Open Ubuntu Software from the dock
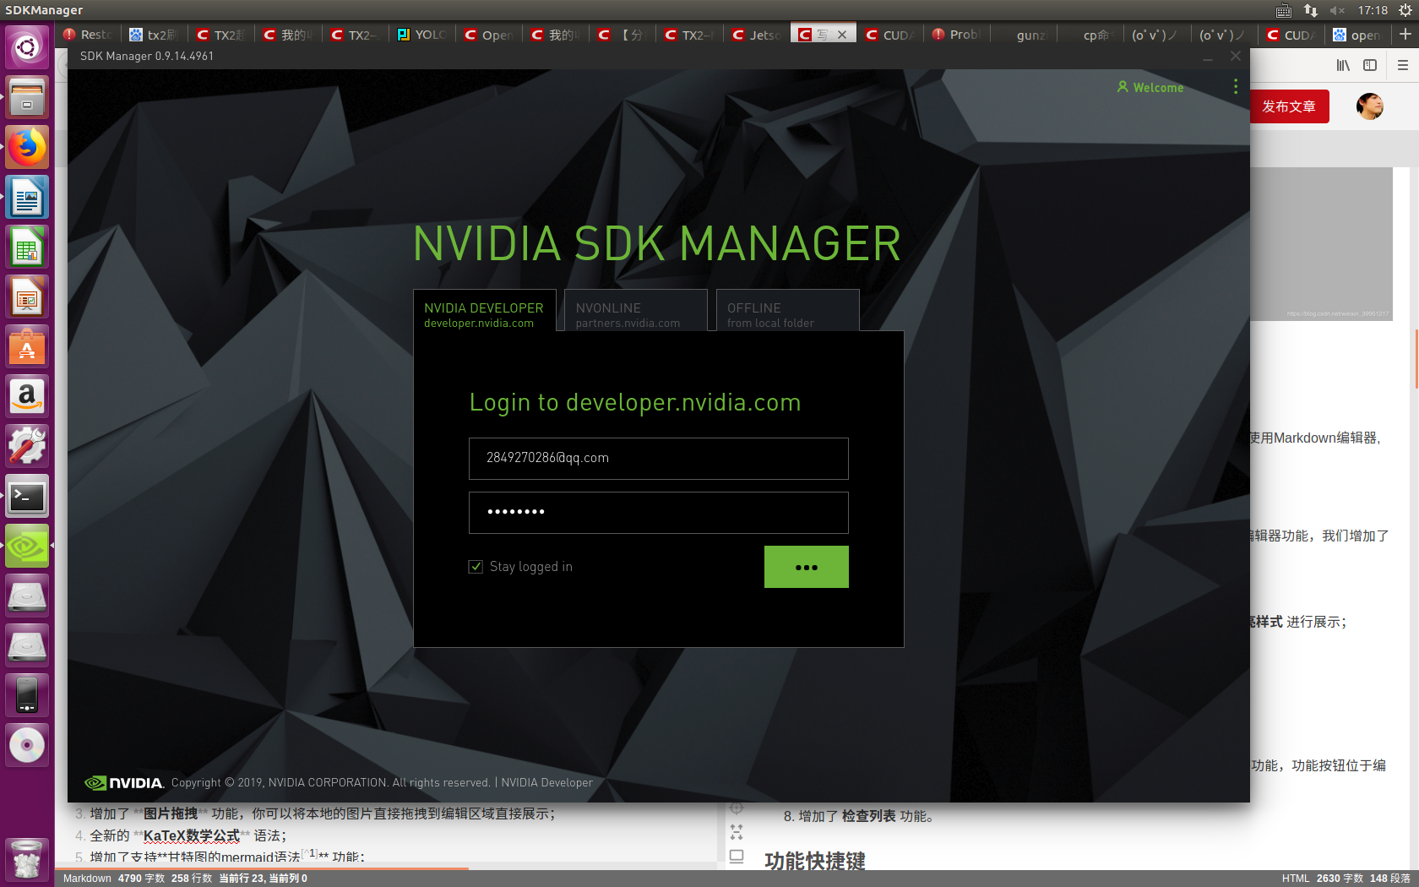The image size is (1419, 887). 27,346
